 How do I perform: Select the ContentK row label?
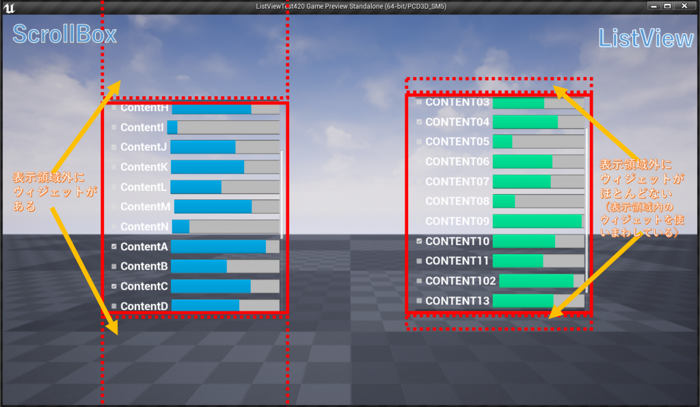[x=144, y=167]
